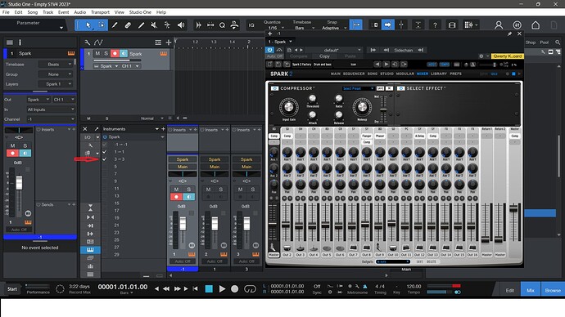The image size is (565, 317).
Task: Toggle the Loop button in transport
Action: [x=250, y=288]
